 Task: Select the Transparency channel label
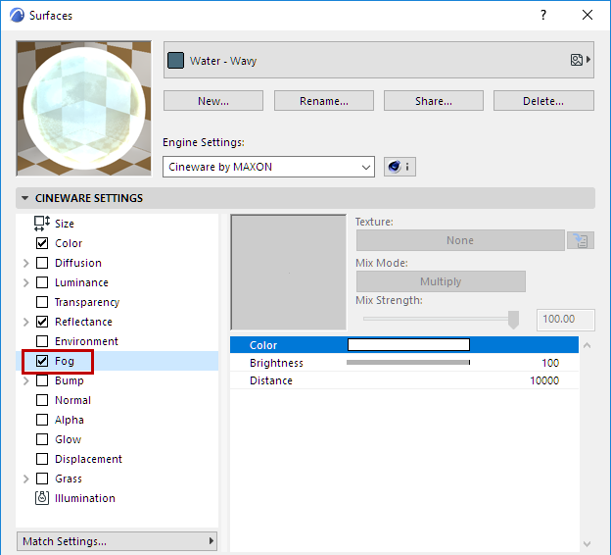pos(87,302)
